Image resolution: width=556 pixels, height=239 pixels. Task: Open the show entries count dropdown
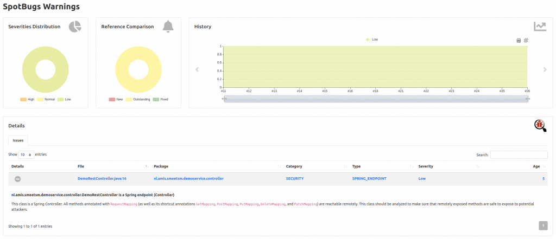pos(26,154)
